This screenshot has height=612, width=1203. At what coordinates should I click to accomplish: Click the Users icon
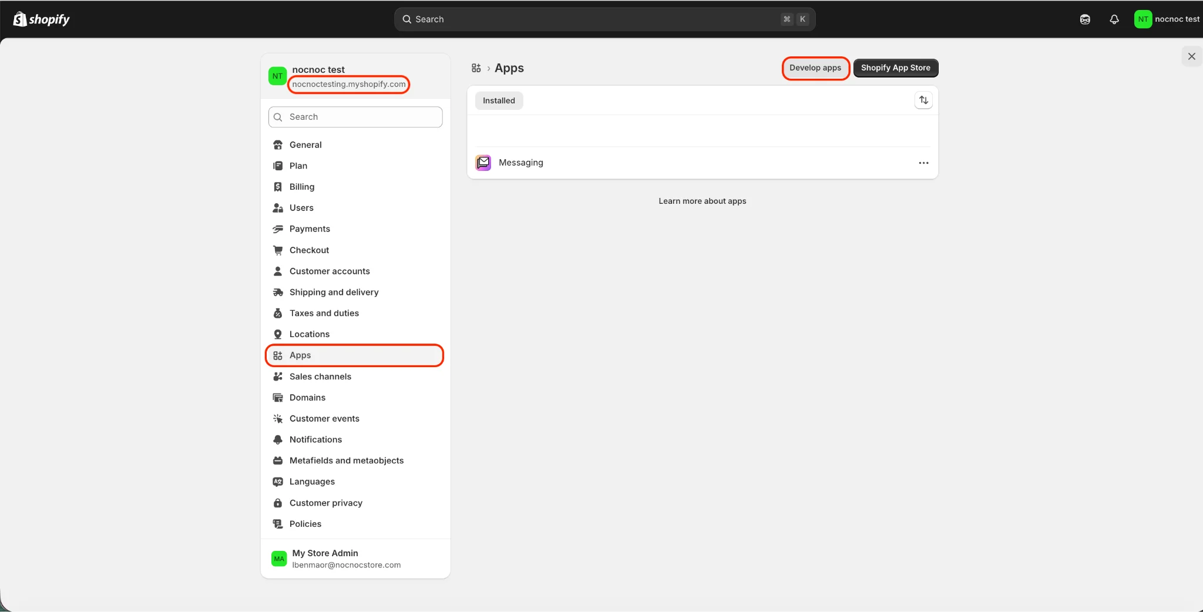(278, 208)
